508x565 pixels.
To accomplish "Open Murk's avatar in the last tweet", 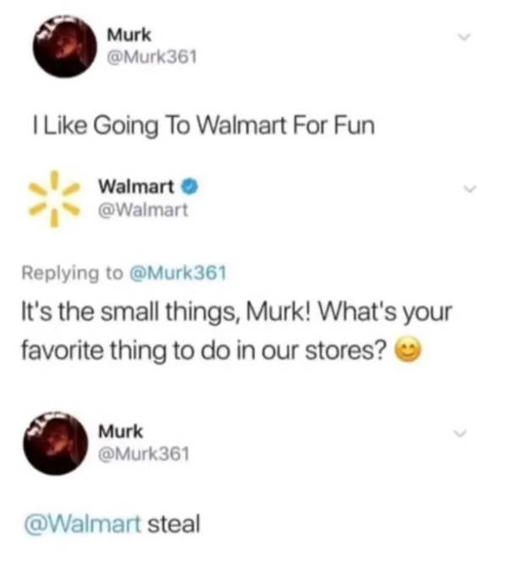I will (x=56, y=444).
